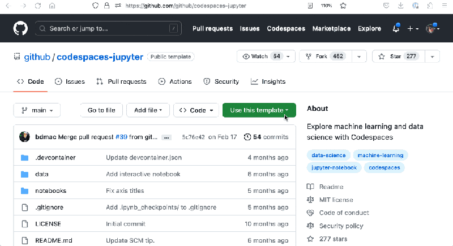This screenshot has height=246, width=453.
Task: Click the GitHub Octocat logo
Action: (x=20, y=28)
